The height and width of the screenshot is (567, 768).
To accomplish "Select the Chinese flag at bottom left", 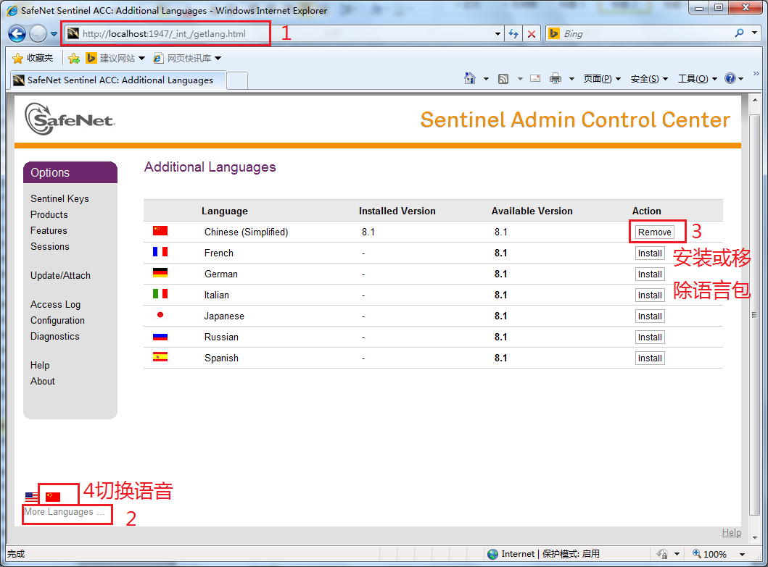I will click(x=53, y=497).
